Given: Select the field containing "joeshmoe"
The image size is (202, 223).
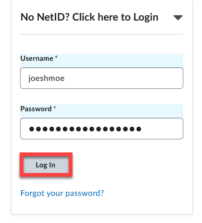Looking at the screenshot, I should coord(101,78).
